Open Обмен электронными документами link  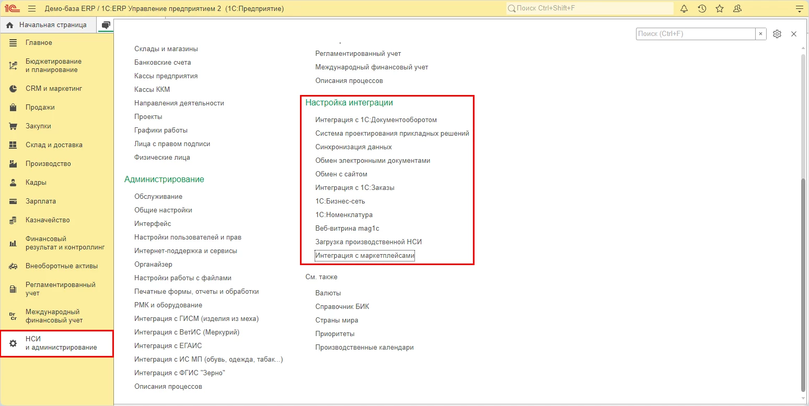pos(373,161)
